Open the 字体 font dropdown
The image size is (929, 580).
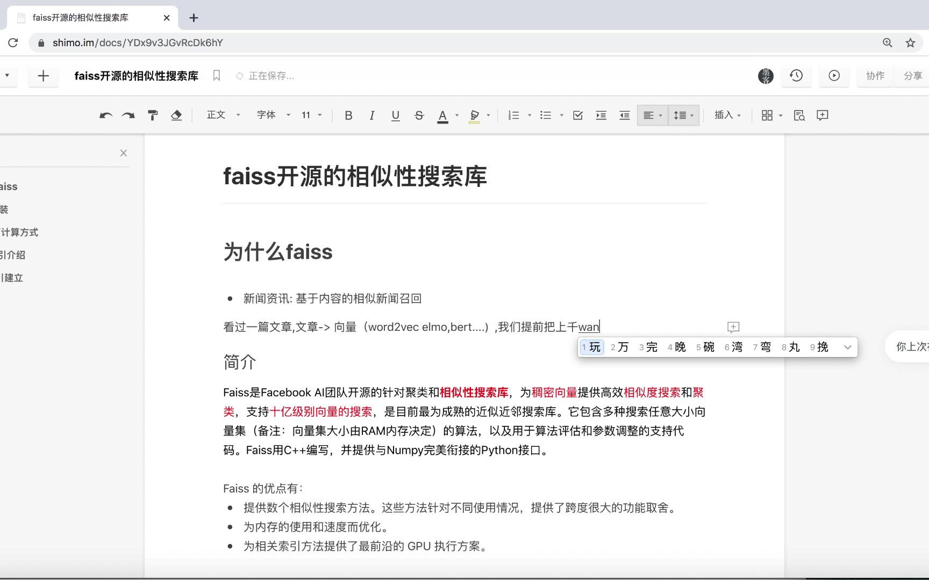273,115
